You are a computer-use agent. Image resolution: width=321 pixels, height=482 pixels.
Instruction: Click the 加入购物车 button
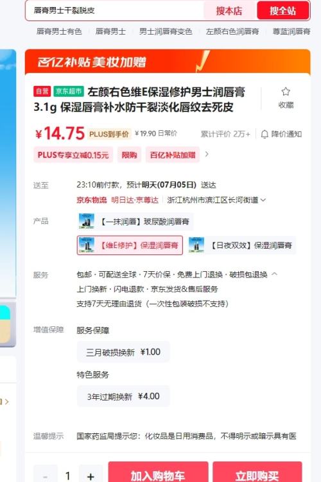[158, 473]
